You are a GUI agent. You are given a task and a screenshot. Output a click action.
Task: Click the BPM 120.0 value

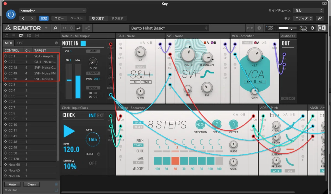pyautogui.click(x=71, y=150)
